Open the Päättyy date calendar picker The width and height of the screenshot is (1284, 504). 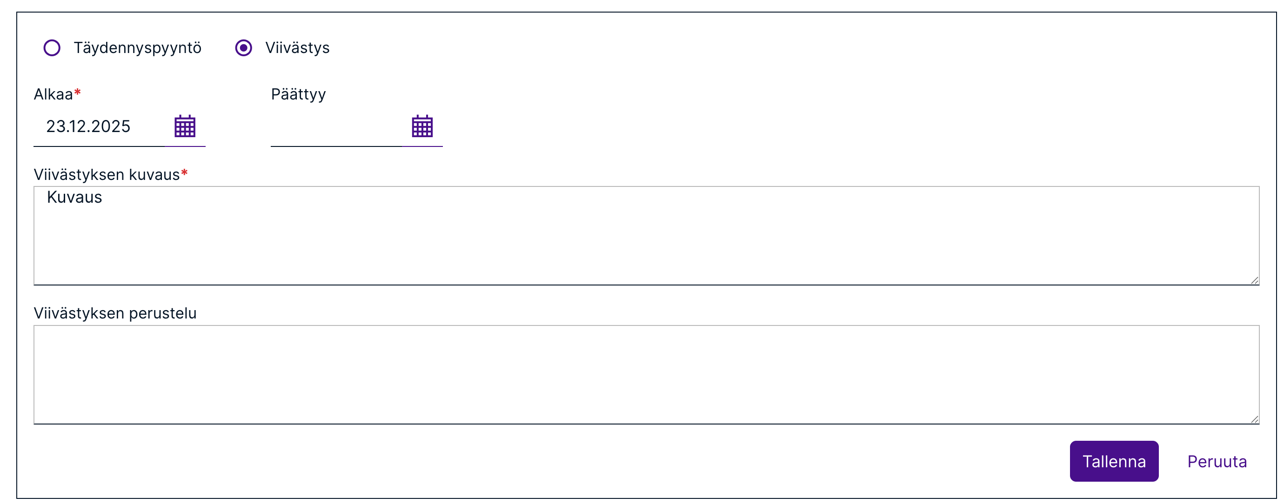click(421, 126)
